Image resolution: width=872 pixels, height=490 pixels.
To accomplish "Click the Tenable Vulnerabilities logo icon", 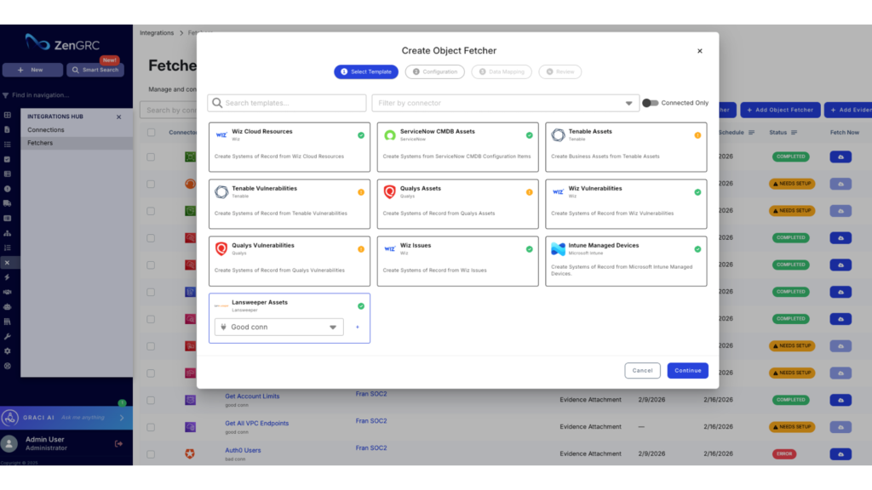I will click(221, 191).
